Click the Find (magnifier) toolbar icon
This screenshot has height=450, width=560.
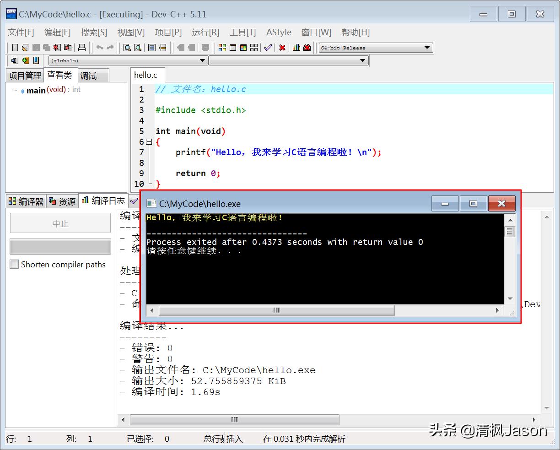pyautogui.click(x=127, y=47)
